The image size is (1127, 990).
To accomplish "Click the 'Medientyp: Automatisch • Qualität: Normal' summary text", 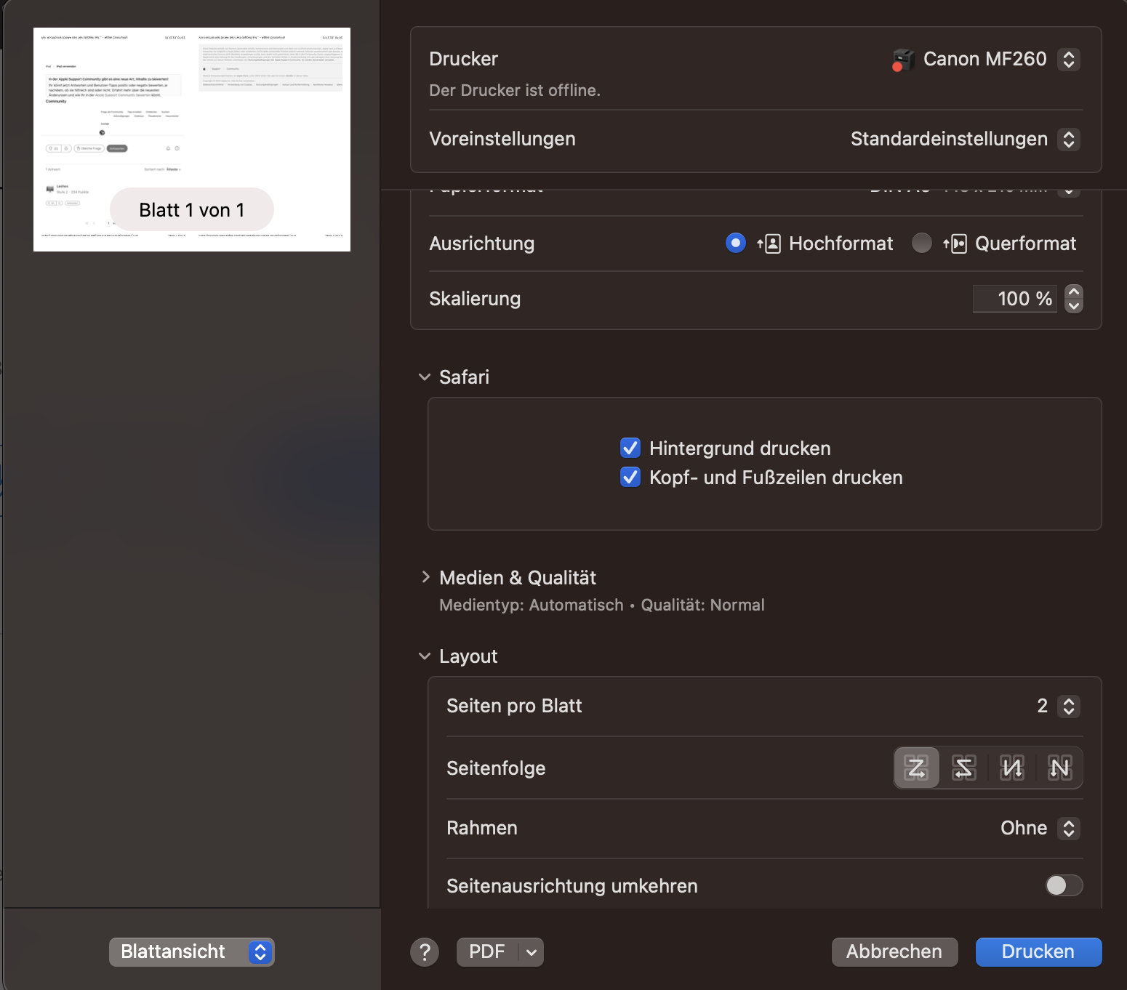I will click(602, 605).
